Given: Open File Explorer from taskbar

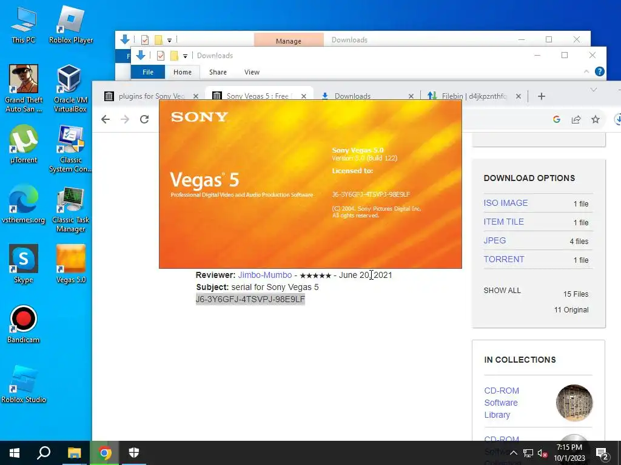Looking at the screenshot, I should (74, 453).
